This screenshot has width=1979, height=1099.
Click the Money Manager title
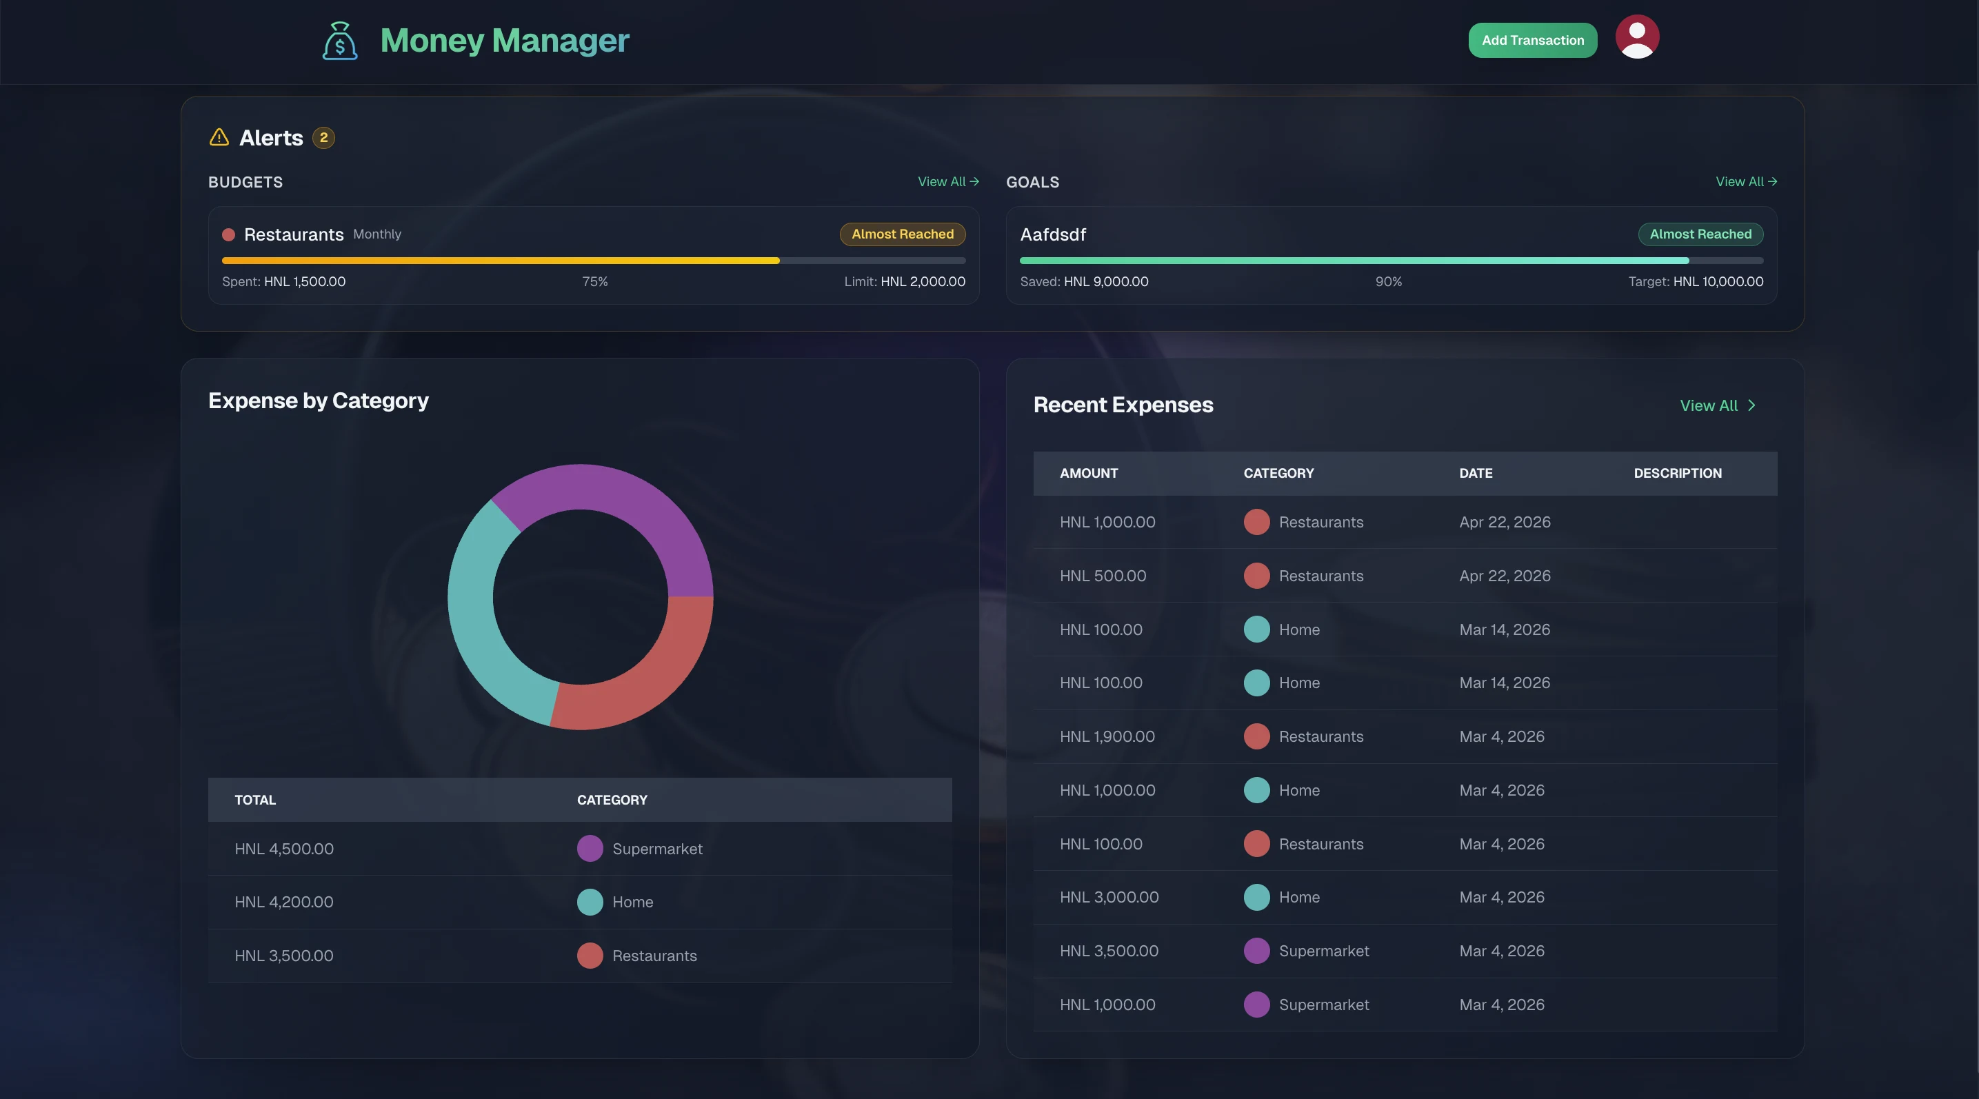(x=505, y=40)
